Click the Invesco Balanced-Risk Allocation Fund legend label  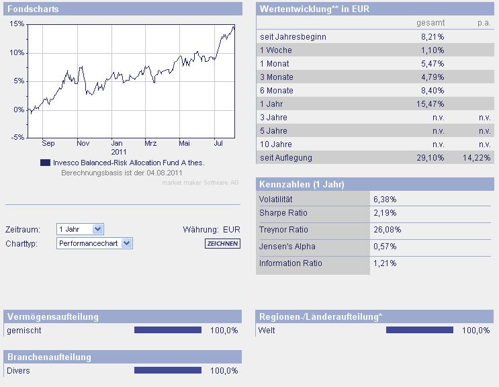pos(128,163)
